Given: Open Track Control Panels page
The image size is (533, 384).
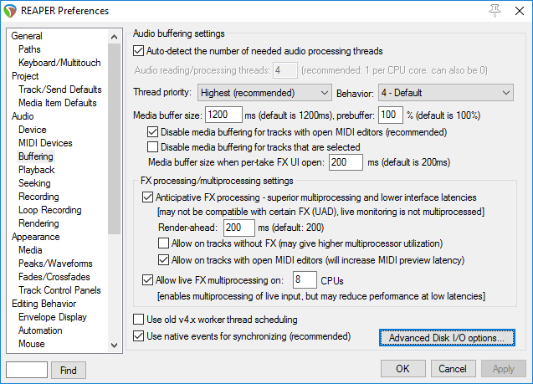Looking at the screenshot, I should [x=59, y=290].
